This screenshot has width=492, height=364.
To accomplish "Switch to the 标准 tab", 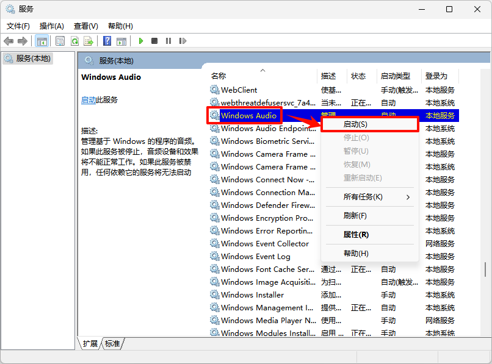I will click(x=111, y=343).
